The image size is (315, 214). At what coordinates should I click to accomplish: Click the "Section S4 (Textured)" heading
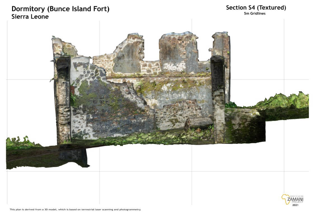256,8
